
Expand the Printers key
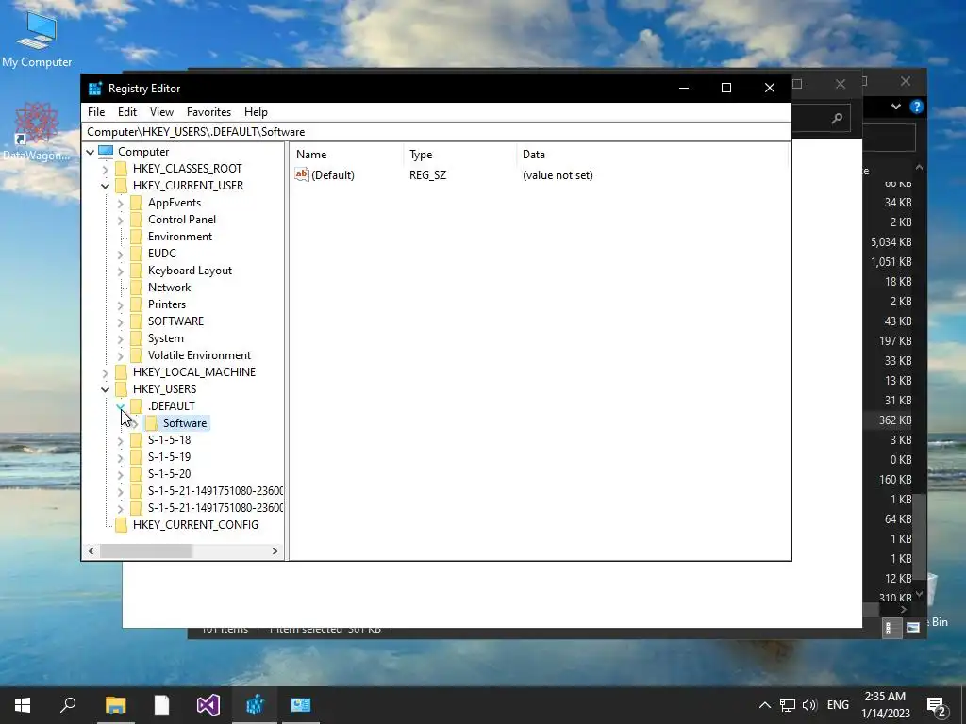[120, 304]
